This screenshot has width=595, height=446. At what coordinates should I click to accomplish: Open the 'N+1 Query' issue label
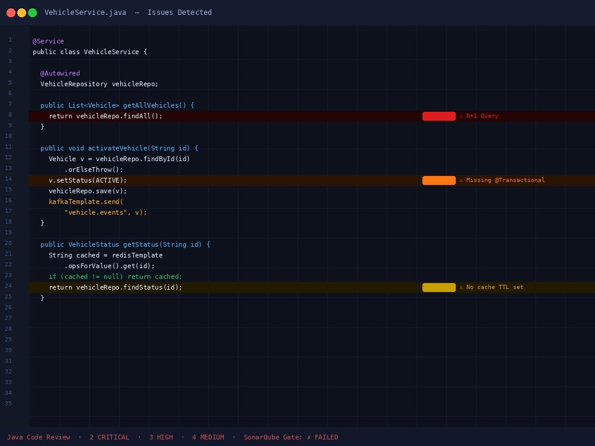coord(482,116)
